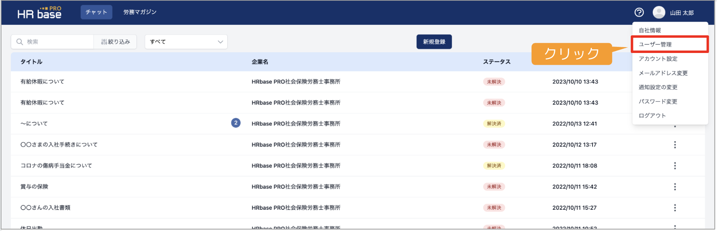
Task: Switch to the 労務マガジン tab
Action: [x=140, y=12]
